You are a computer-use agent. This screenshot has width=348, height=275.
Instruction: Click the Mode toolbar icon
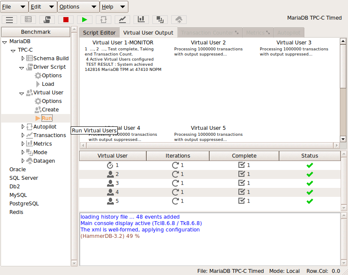point(160,20)
